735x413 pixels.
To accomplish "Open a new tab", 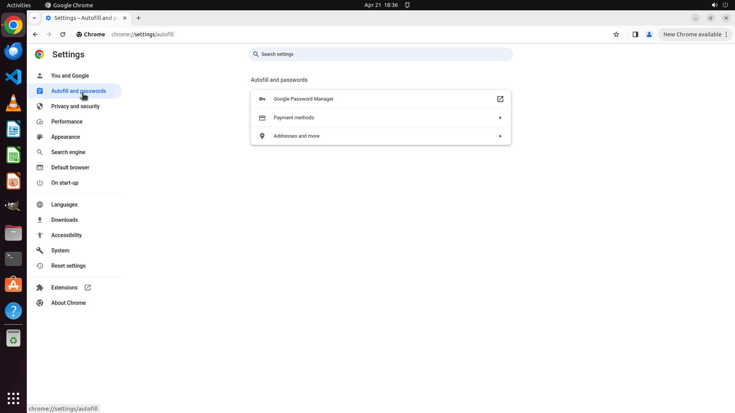I will [x=139, y=18].
